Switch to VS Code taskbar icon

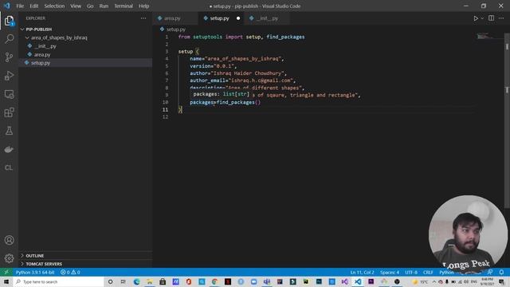click(x=358, y=281)
